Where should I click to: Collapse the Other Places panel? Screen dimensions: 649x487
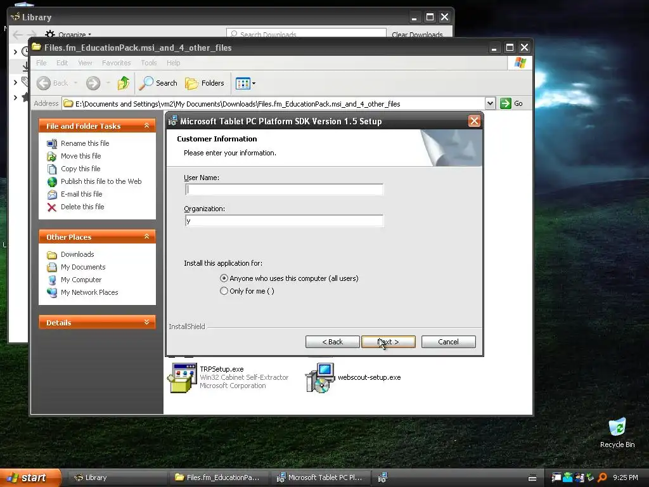tap(146, 237)
